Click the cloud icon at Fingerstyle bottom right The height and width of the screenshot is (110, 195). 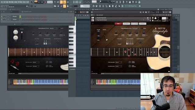(x=169, y=71)
